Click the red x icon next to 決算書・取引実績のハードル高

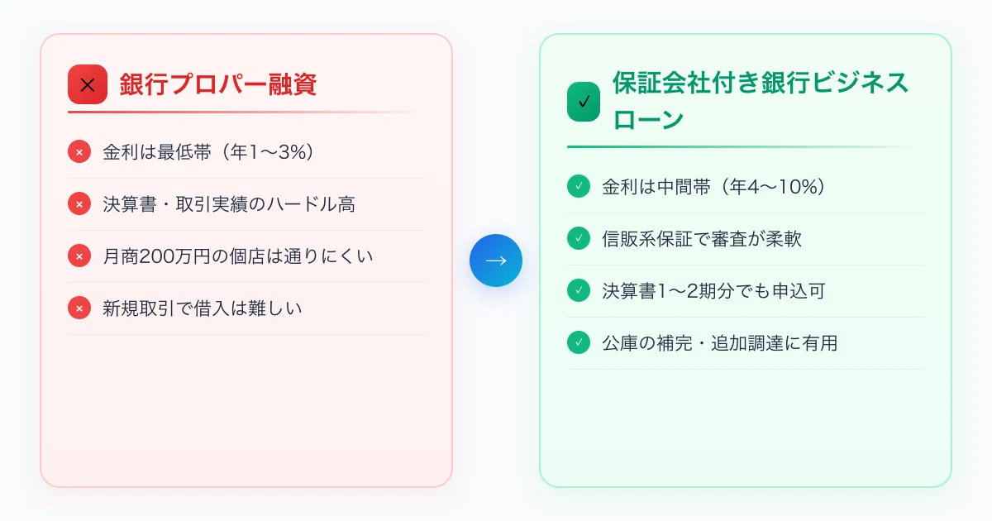pos(79,204)
